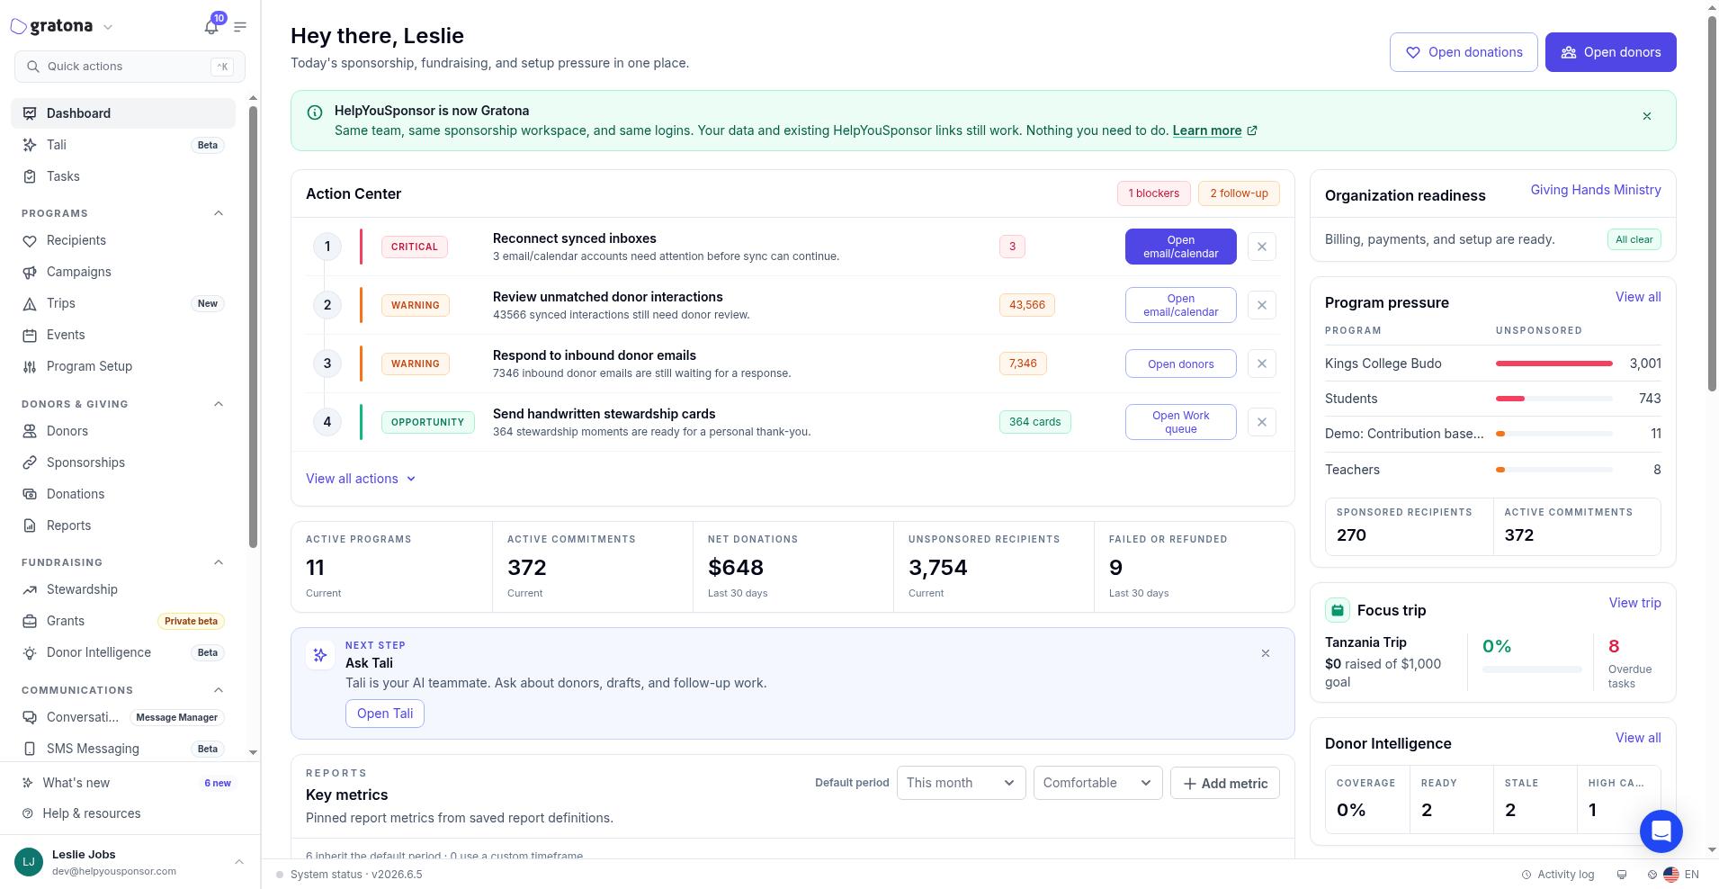Collapse the Communications sidebar section
The width and height of the screenshot is (1719, 889).
click(x=219, y=690)
